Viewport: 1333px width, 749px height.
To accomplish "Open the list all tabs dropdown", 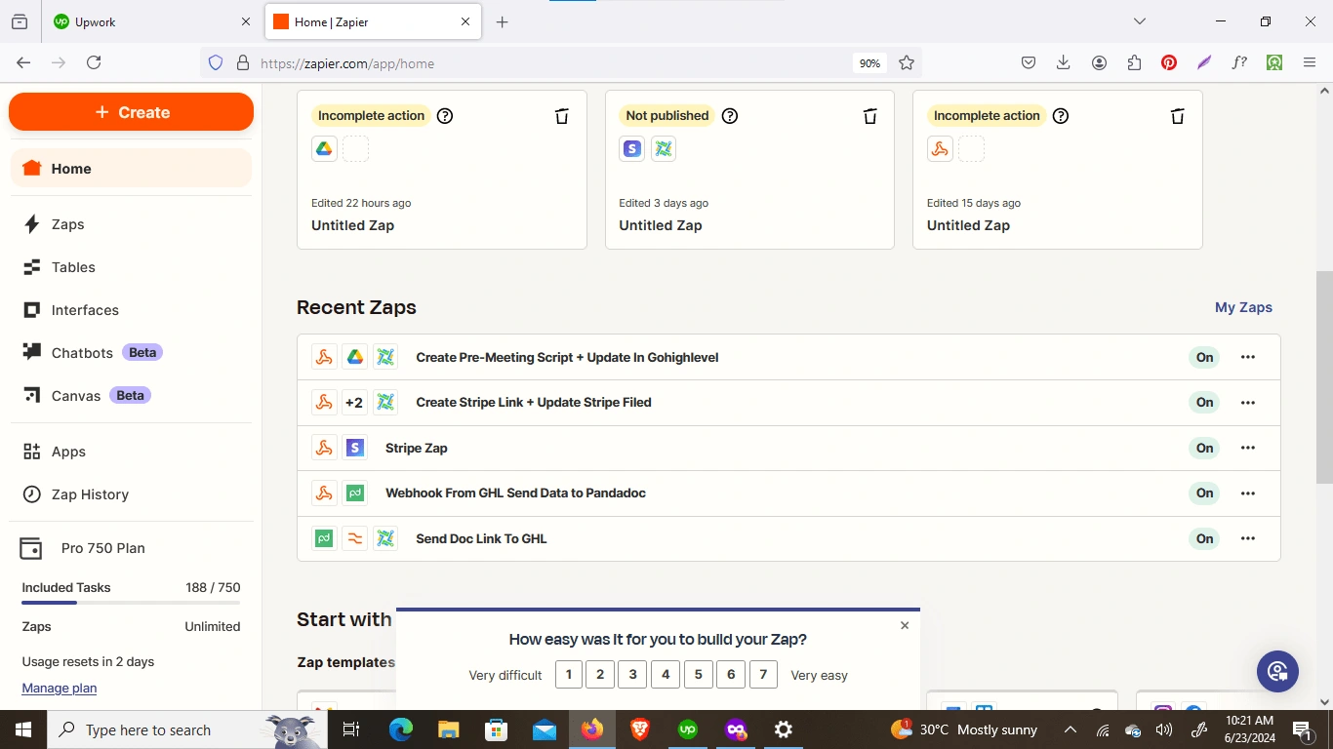I will tap(1139, 21).
